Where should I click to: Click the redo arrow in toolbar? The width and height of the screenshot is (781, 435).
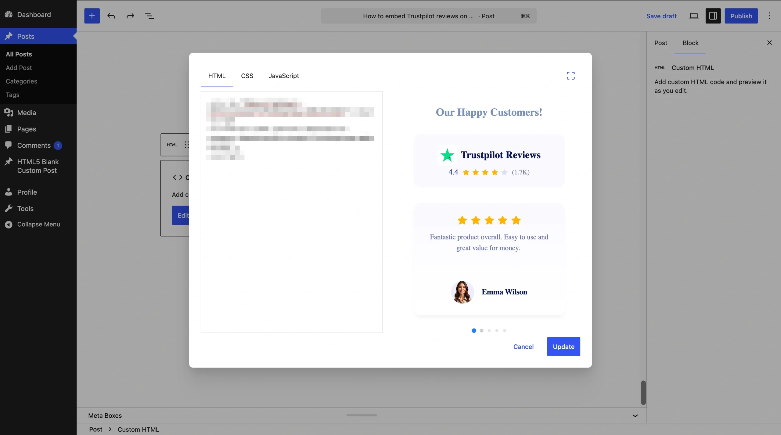[130, 16]
